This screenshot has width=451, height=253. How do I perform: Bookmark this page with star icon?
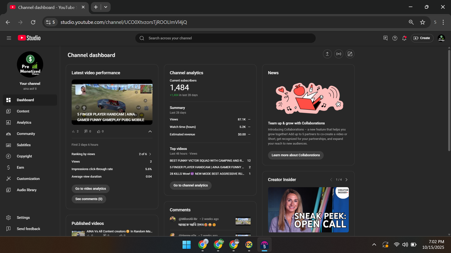[422, 22]
